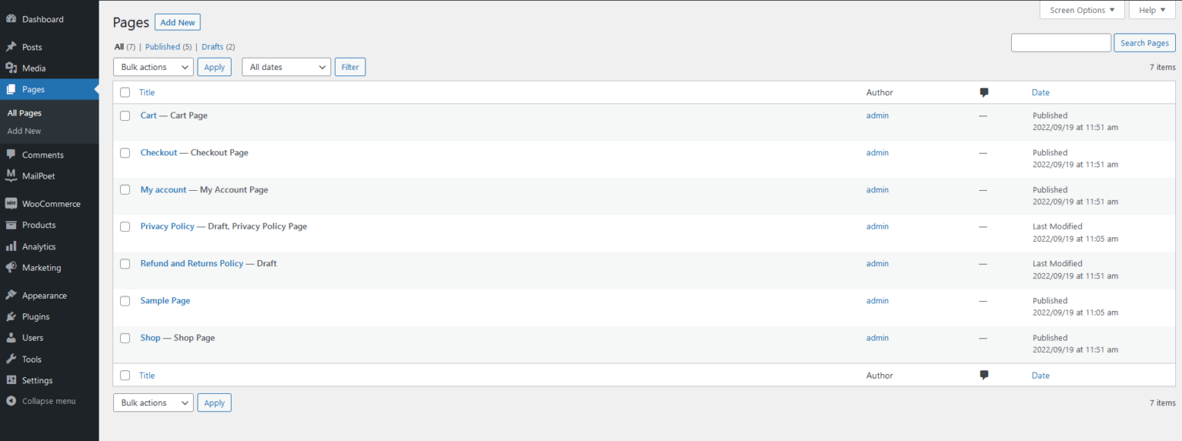Click the Posts pushpin icon
The image size is (1182, 441).
point(11,47)
